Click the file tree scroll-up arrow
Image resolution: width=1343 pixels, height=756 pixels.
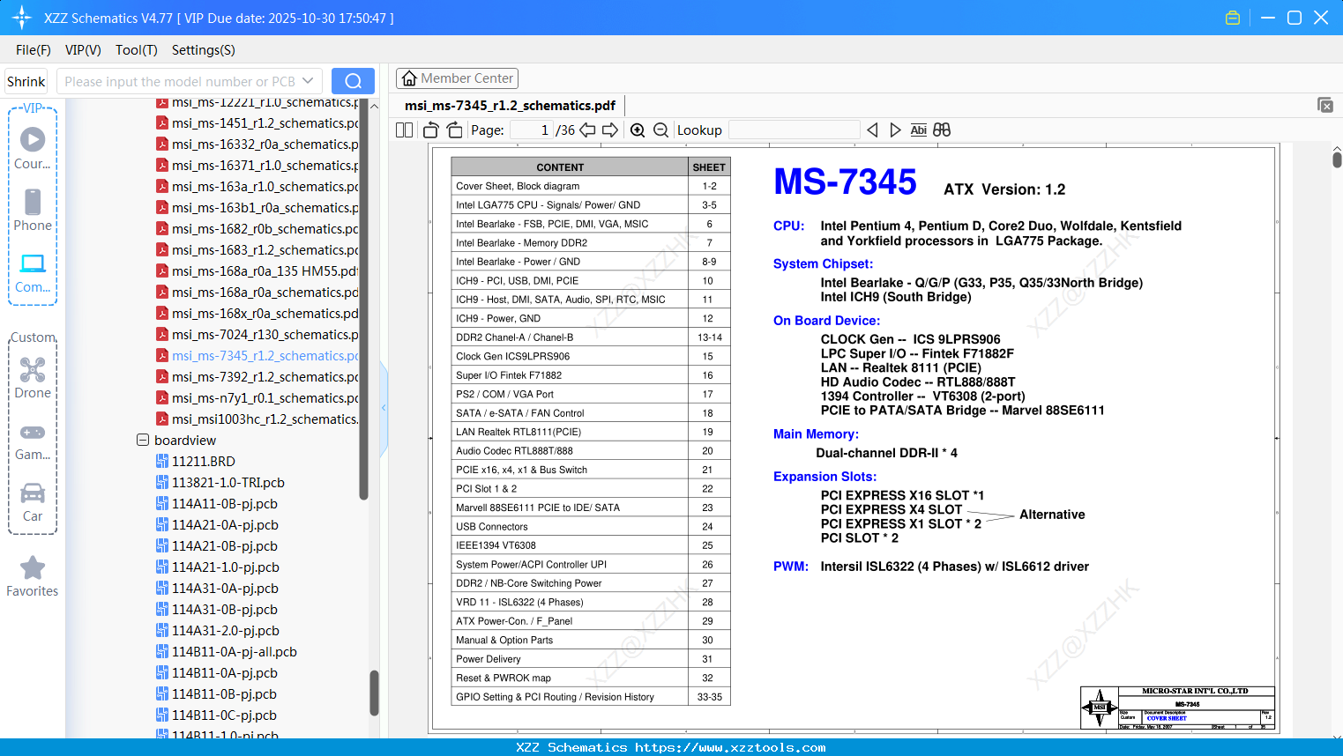tap(374, 106)
